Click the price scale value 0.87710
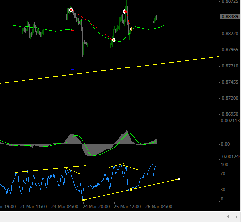The width and height of the screenshot is (241, 222). 230,66
